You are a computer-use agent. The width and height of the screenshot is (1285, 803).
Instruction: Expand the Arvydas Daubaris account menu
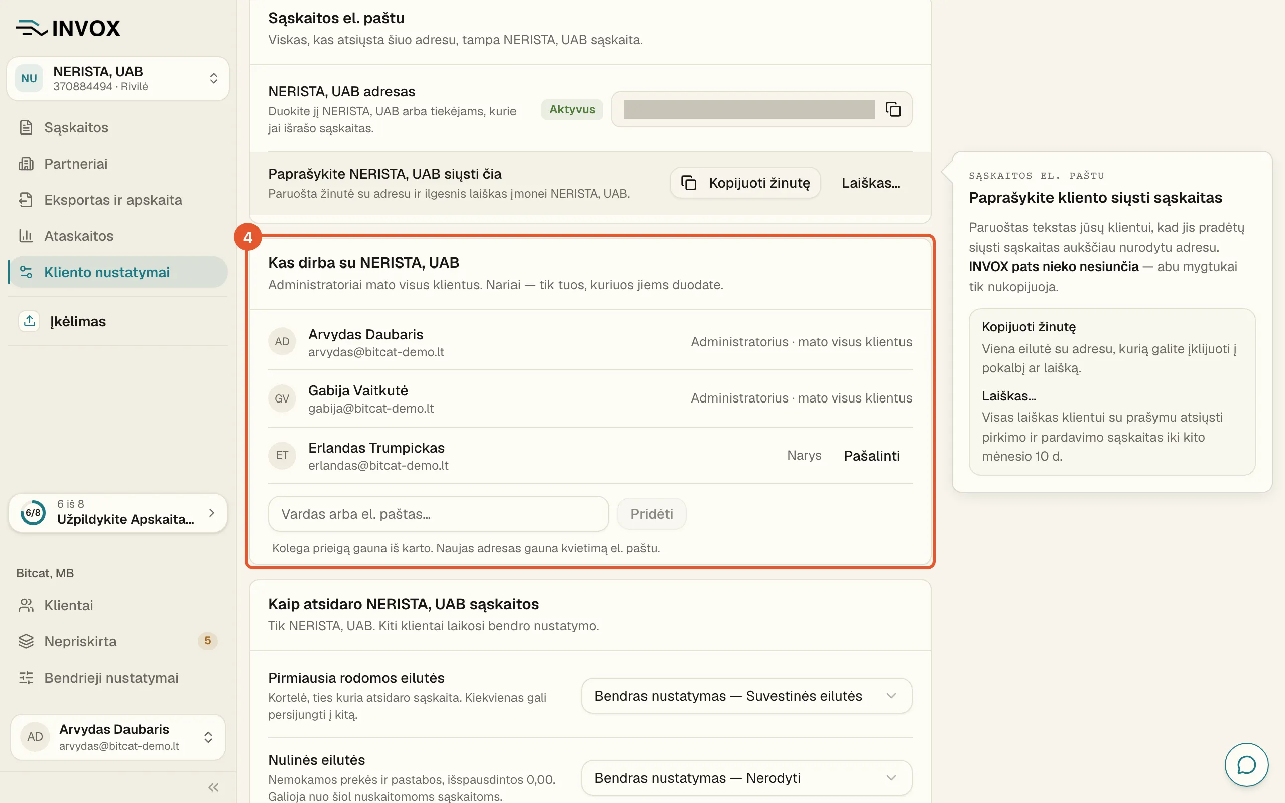(118, 737)
